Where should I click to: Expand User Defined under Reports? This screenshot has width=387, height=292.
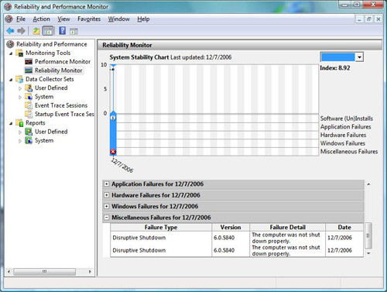[x=20, y=132]
